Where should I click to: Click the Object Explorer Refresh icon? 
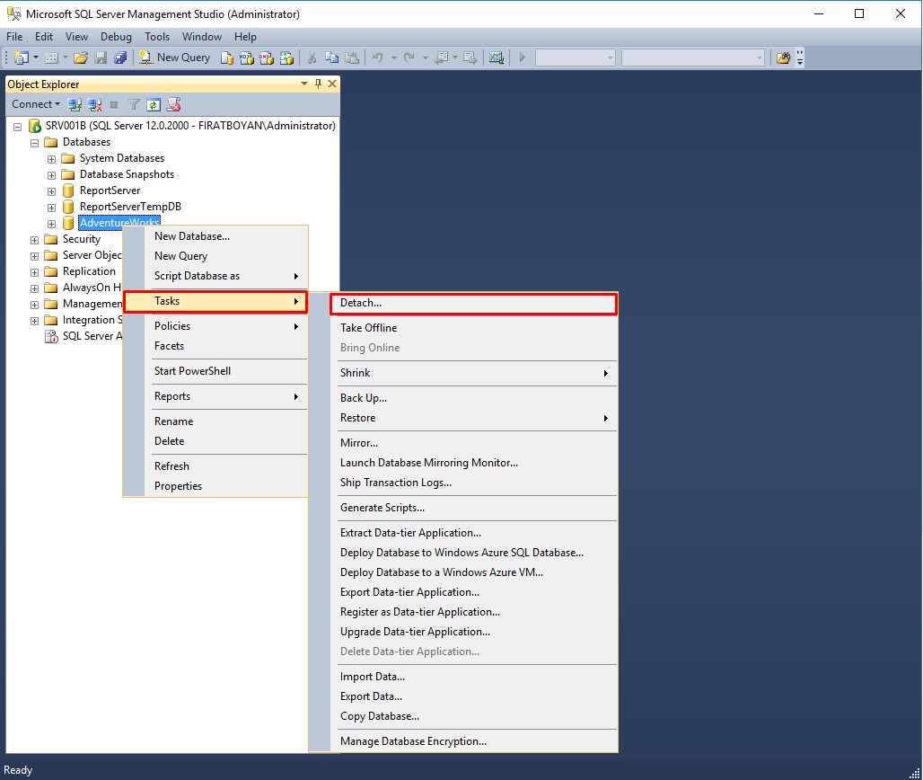tap(153, 105)
